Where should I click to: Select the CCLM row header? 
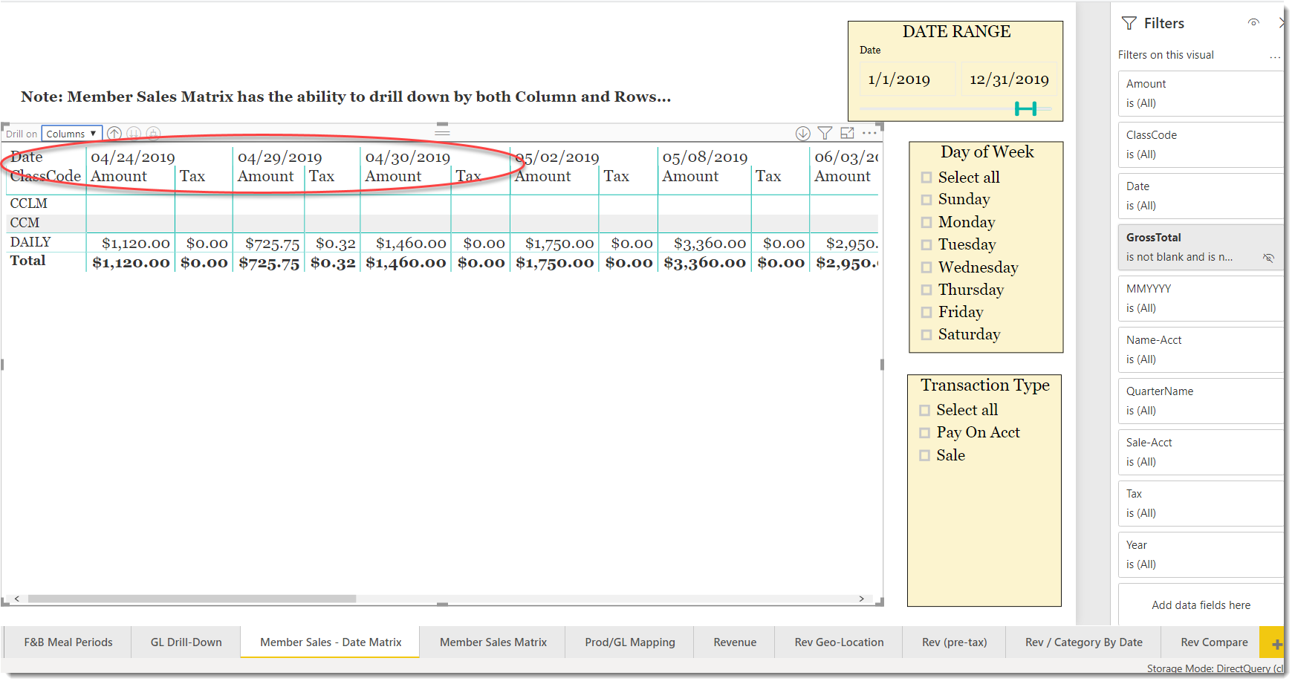pos(29,203)
